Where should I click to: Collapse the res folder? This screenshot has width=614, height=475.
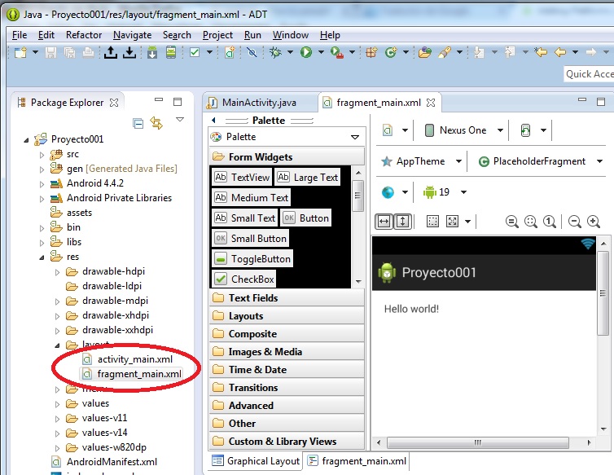[x=42, y=257]
